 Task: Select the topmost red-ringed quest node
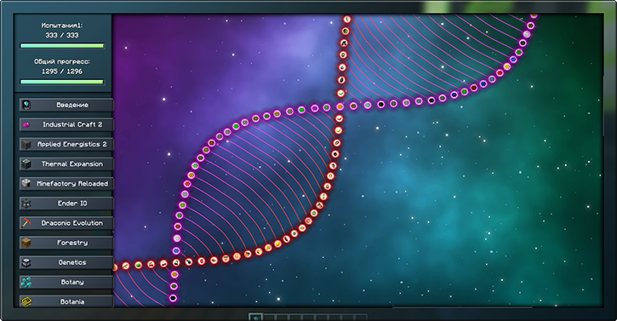[x=346, y=19]
